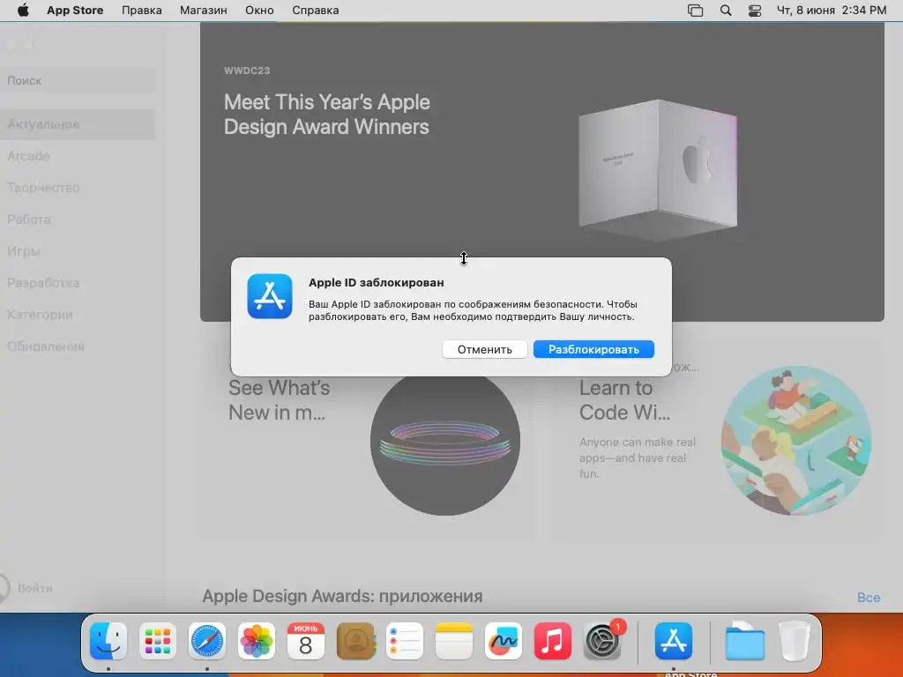Open Contacts from the Dock
The height and width of the screenshot is (677, 903).
tap(355, 641)
